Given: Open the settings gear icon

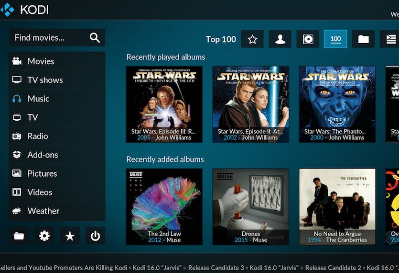Looking at the screenshot, I should coord(44,236).
